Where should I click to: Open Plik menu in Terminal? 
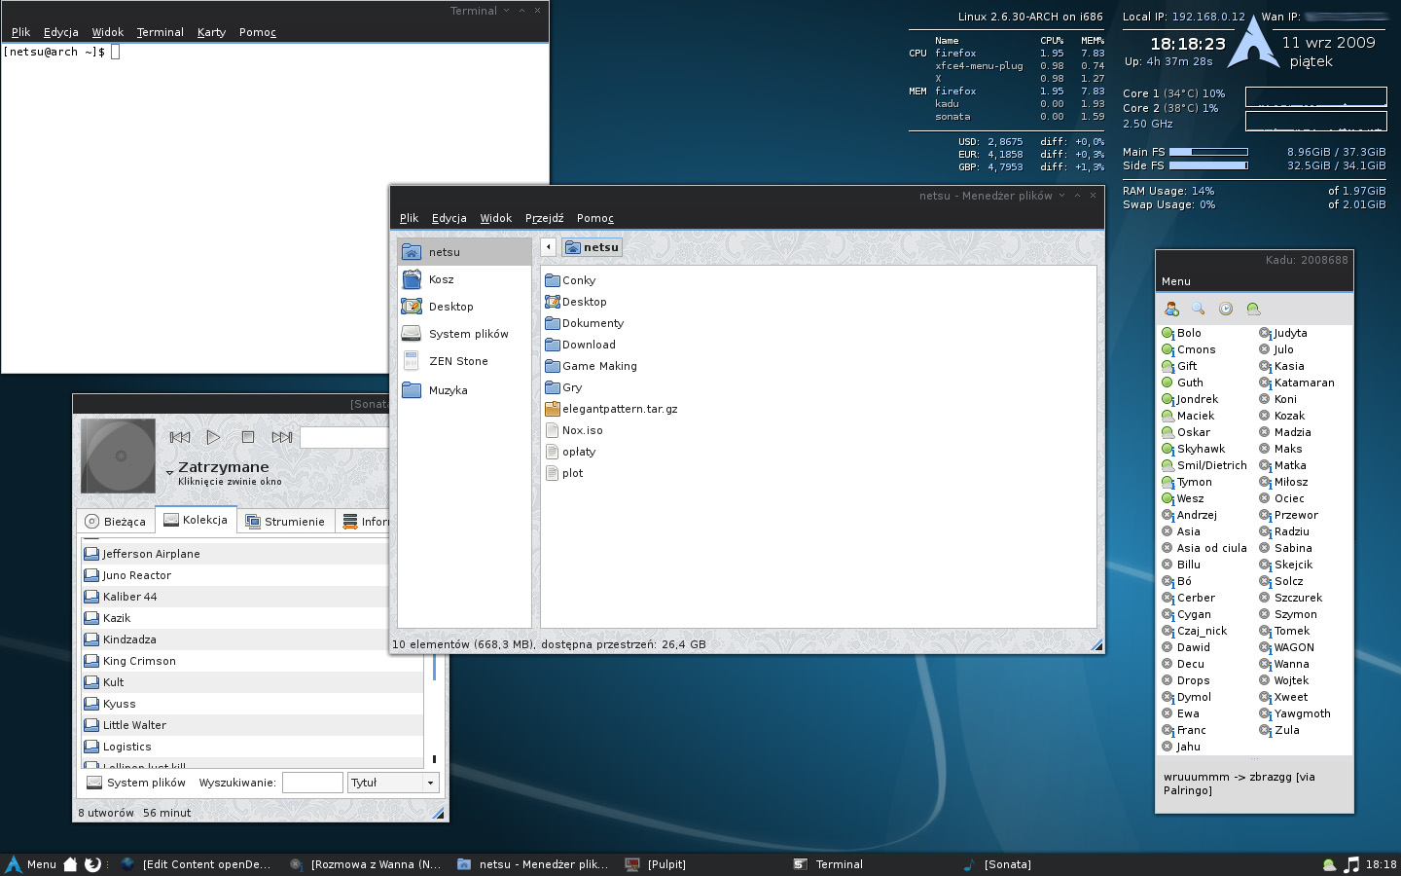[x=20, y=32]
